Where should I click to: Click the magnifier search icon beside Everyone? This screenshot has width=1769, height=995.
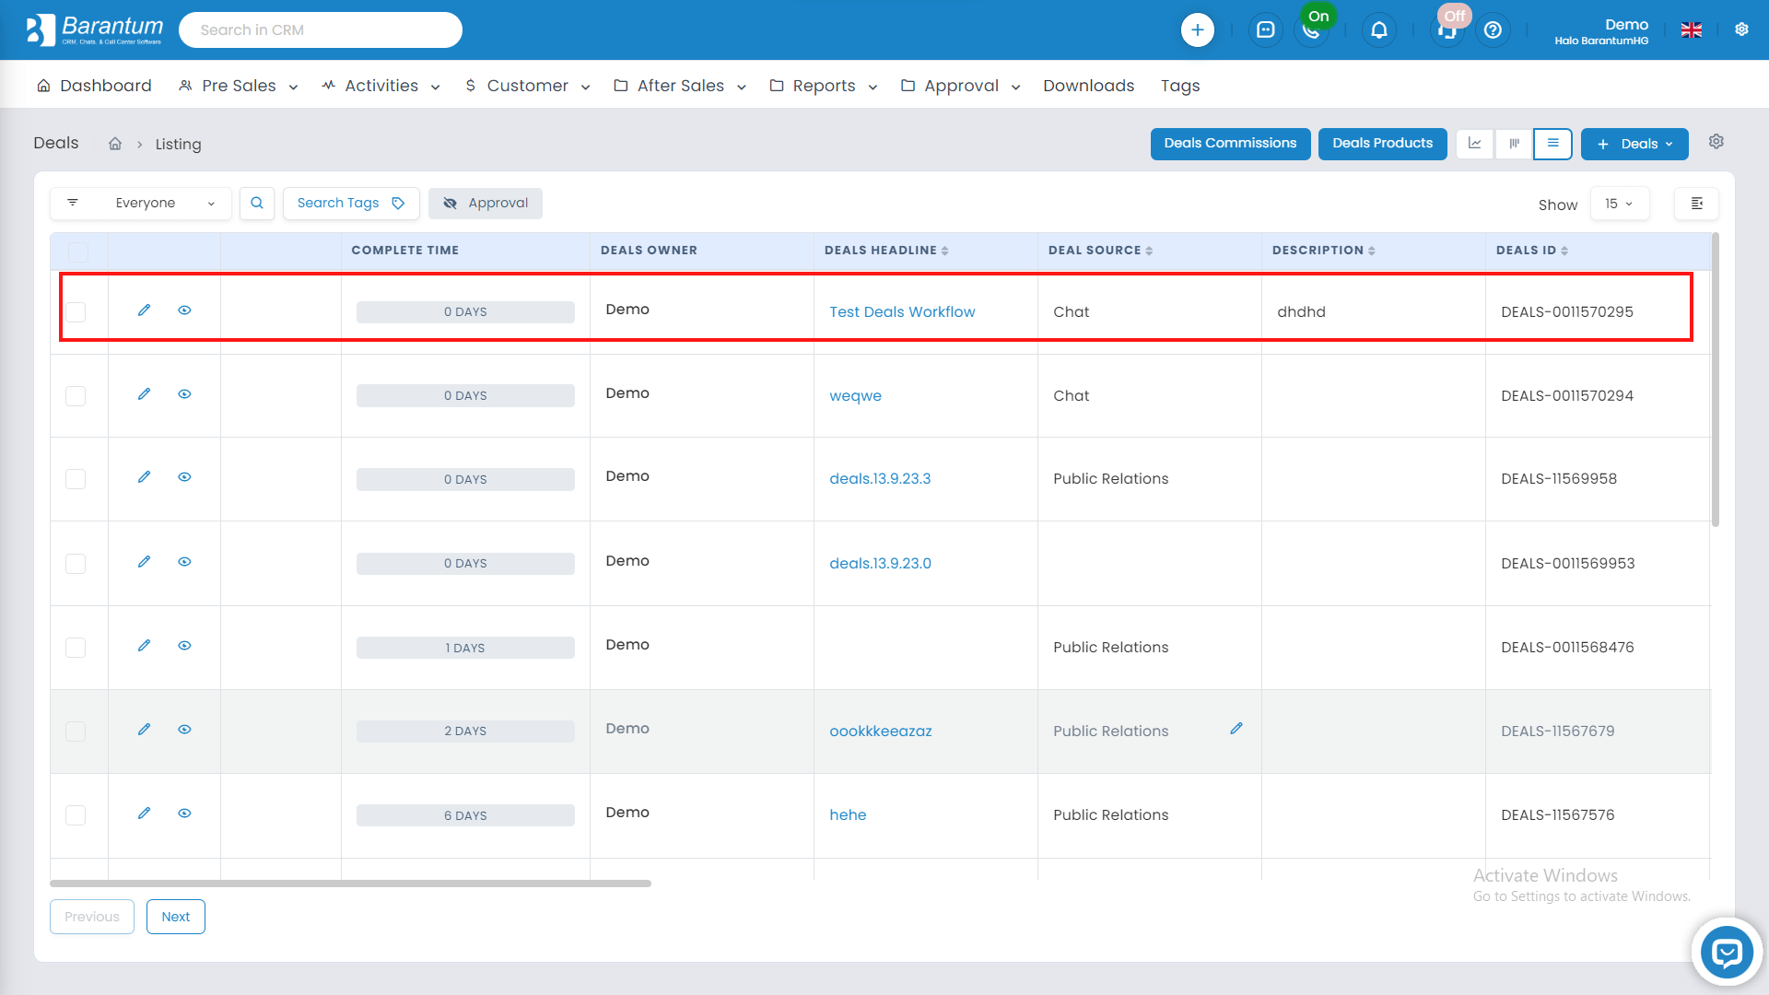(257, 204)
